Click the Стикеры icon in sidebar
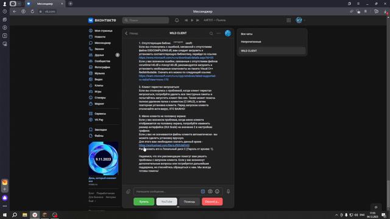The height and width of the screenshot is (219, 390). [91, 97]
